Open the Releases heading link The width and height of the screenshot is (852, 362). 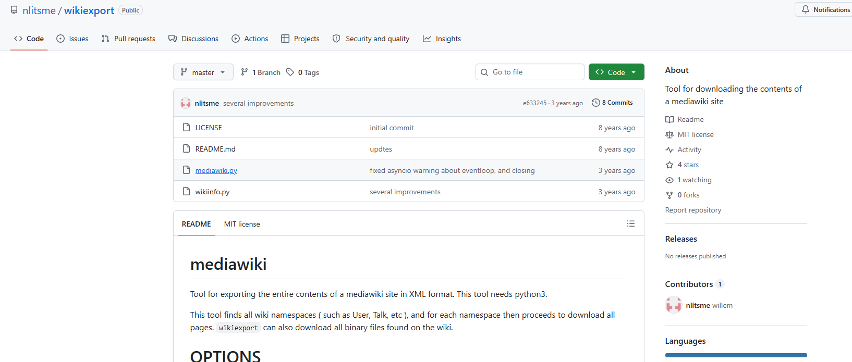(x=681, y=239)
